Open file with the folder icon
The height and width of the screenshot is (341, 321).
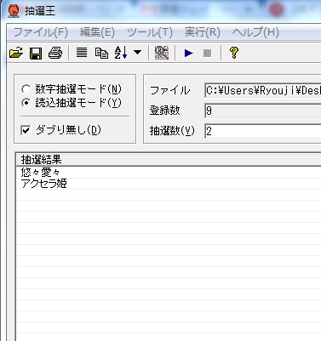(x=16, y=53)
